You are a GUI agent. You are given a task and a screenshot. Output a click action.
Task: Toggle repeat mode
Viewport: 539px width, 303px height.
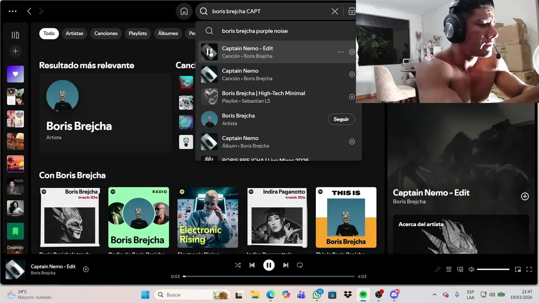(300, 265)
